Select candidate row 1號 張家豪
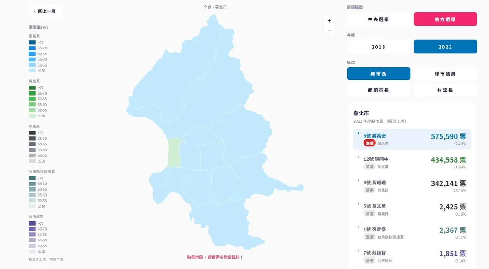The height and width of the screenshot is (269, 489). point(412,233)
